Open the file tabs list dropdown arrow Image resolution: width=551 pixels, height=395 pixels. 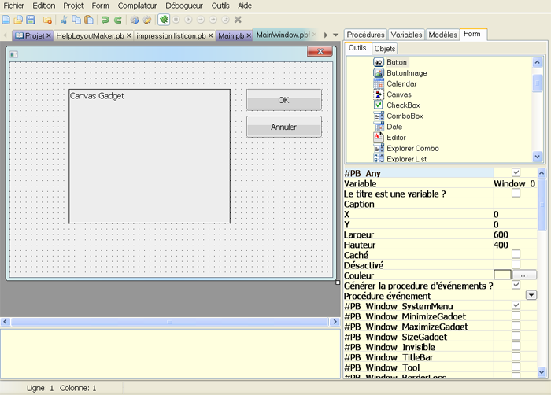click(336, 35)
